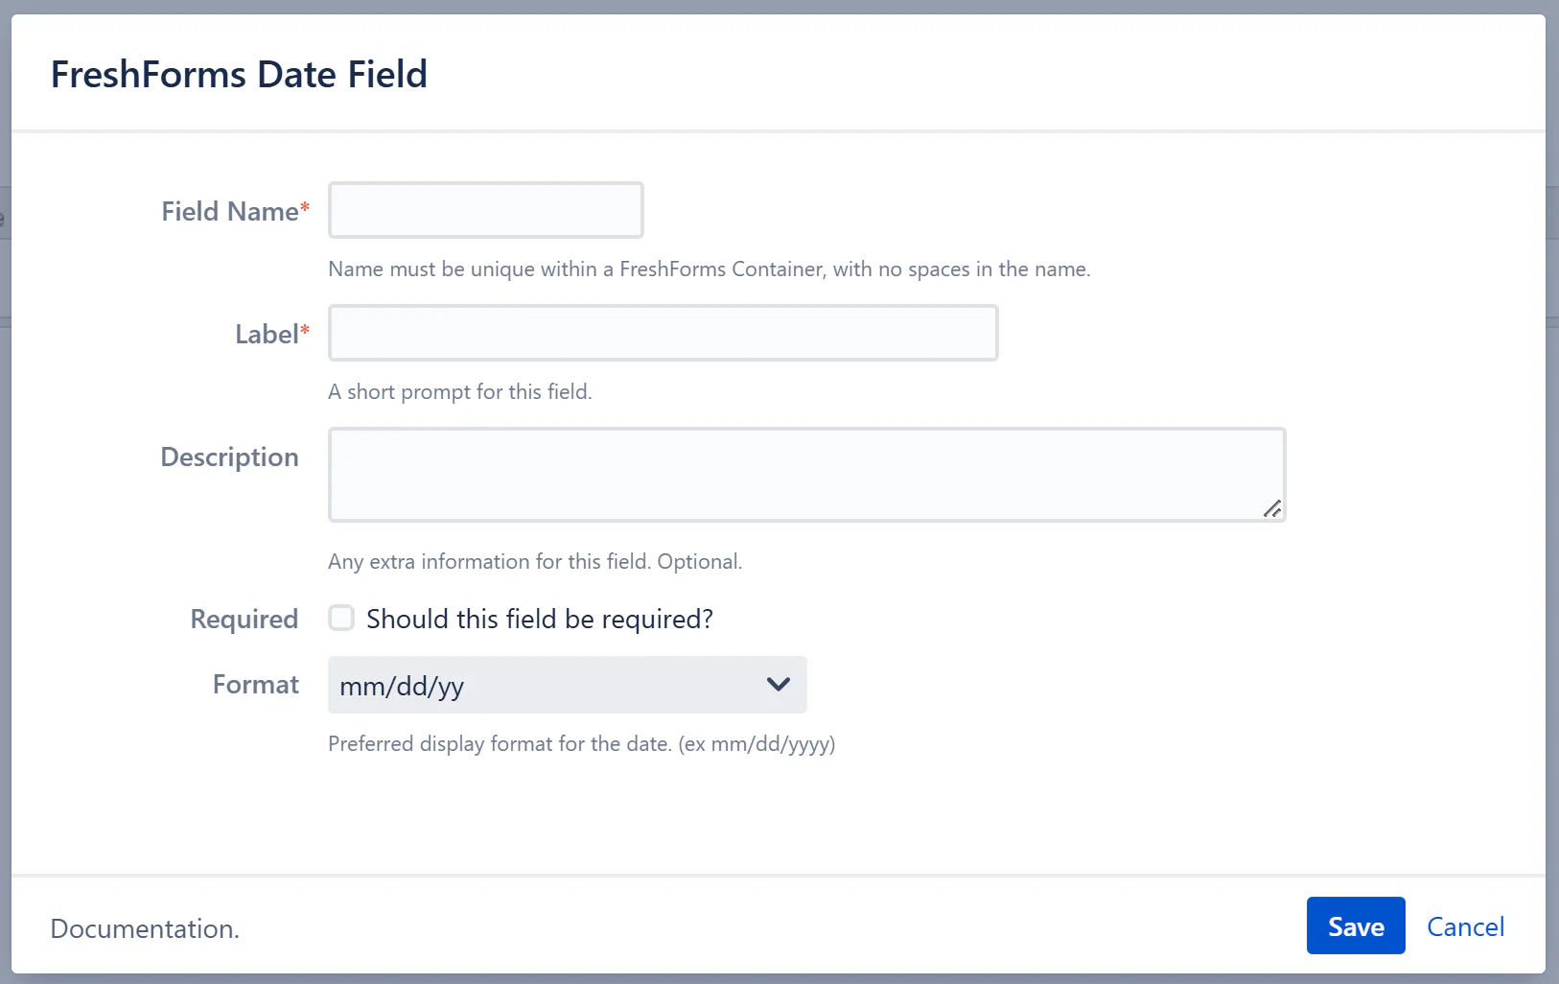Cancel the date field dialog
The image size is (1559, 984).
tap(1465, 926)
